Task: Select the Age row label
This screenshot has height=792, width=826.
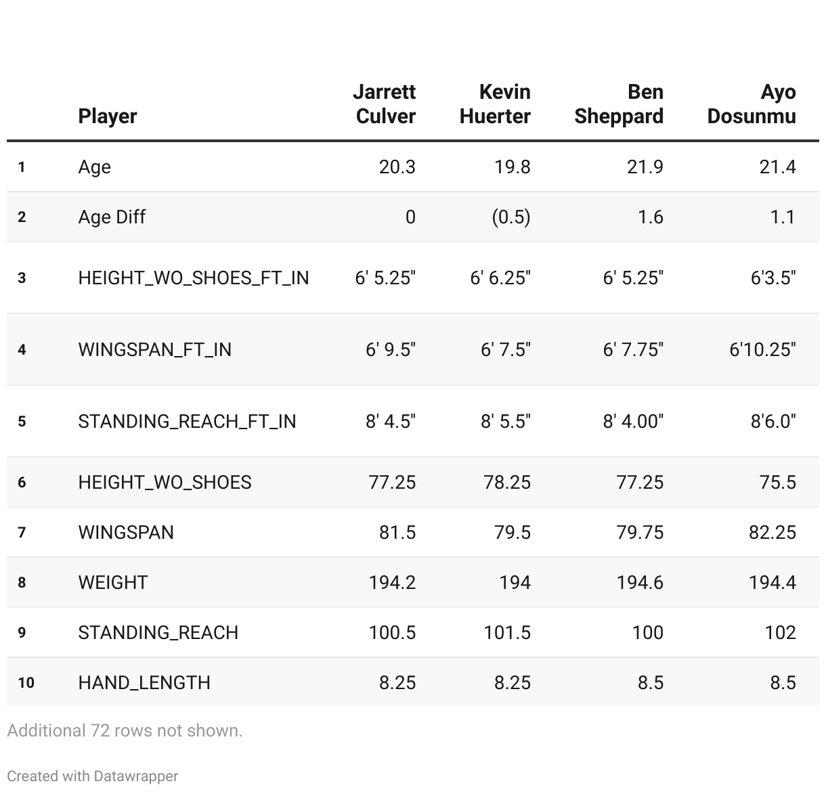Action: [95, 167]
